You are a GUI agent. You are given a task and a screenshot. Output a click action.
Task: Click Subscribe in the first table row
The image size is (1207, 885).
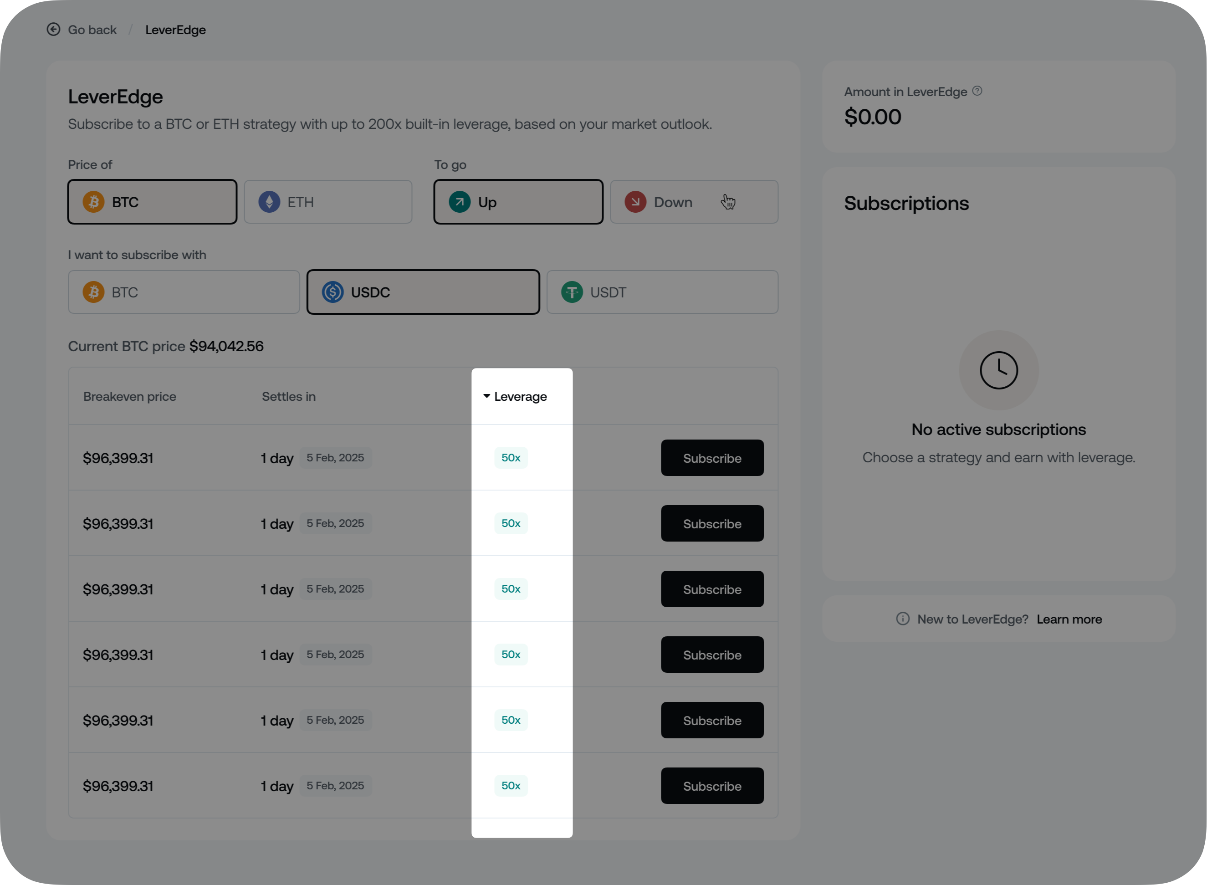coord(712,458)
